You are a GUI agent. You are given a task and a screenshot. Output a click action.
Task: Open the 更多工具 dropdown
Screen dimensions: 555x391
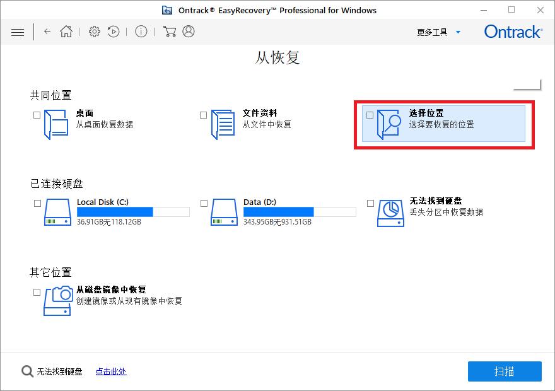(437, 32)
